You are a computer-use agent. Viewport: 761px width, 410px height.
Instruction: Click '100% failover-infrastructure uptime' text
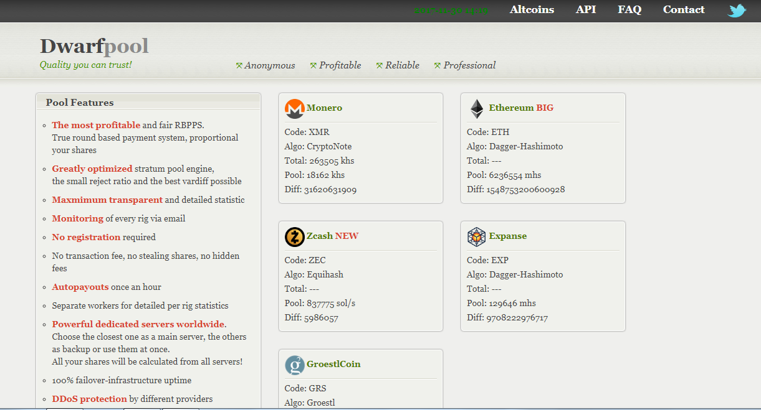122,380
